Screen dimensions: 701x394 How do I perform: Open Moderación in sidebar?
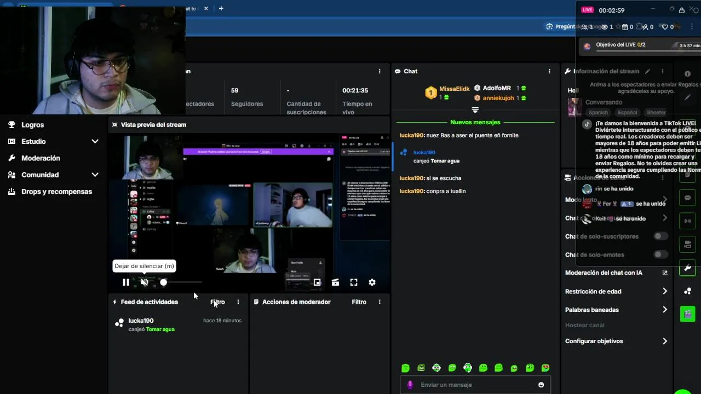click(x=41, y=158)
